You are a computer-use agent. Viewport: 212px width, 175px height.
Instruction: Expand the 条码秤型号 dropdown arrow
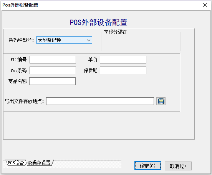coord(89,40)
